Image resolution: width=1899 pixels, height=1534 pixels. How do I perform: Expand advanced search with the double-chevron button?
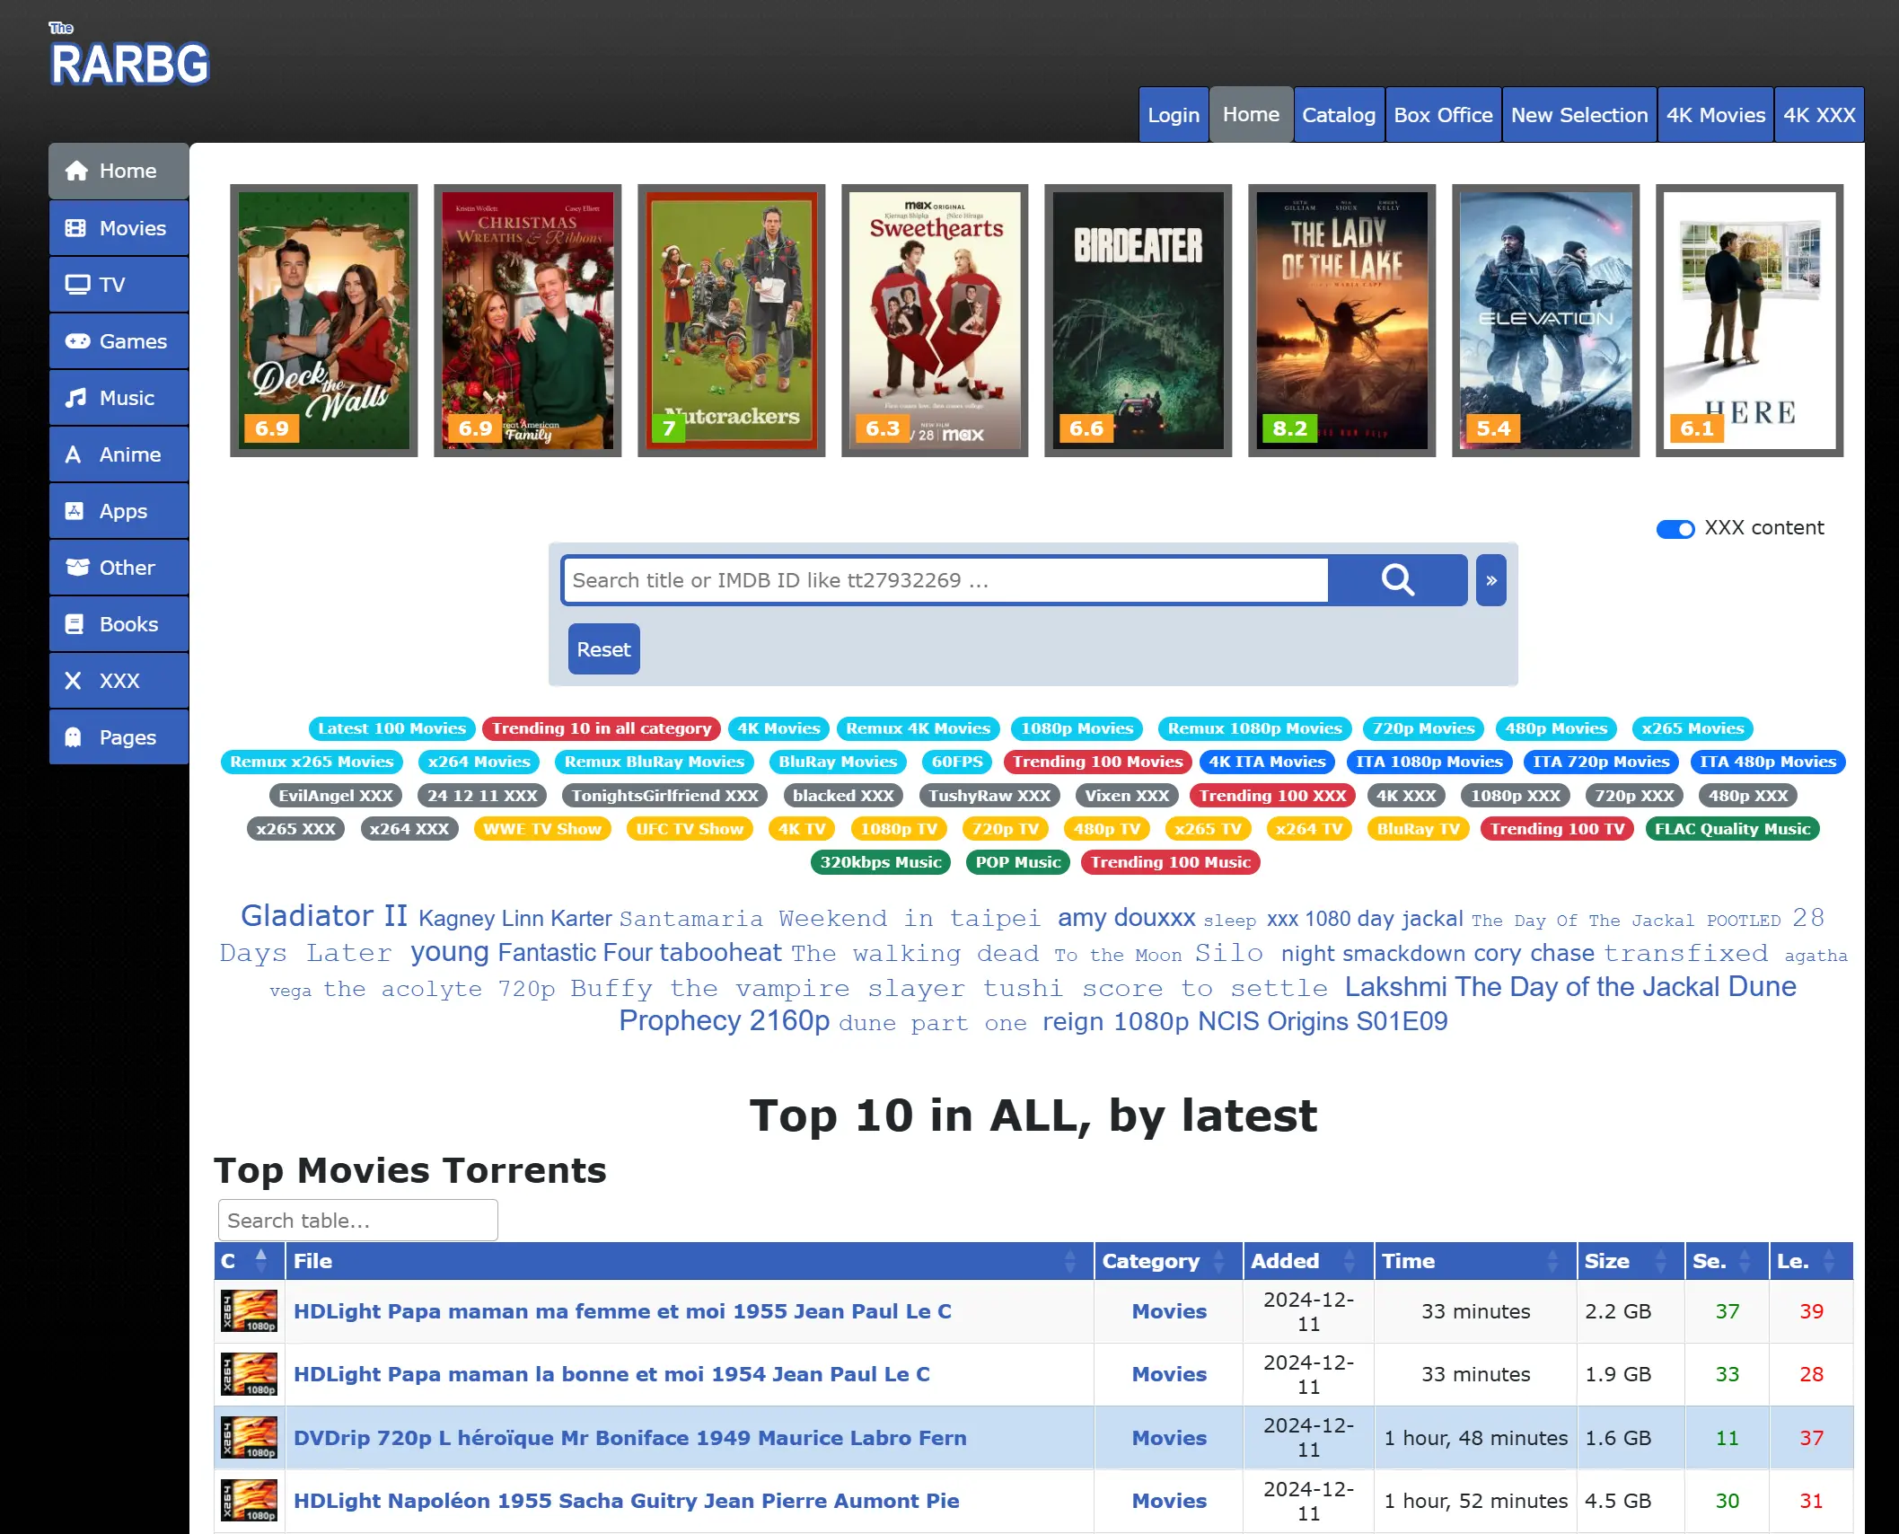(1490, 581)
